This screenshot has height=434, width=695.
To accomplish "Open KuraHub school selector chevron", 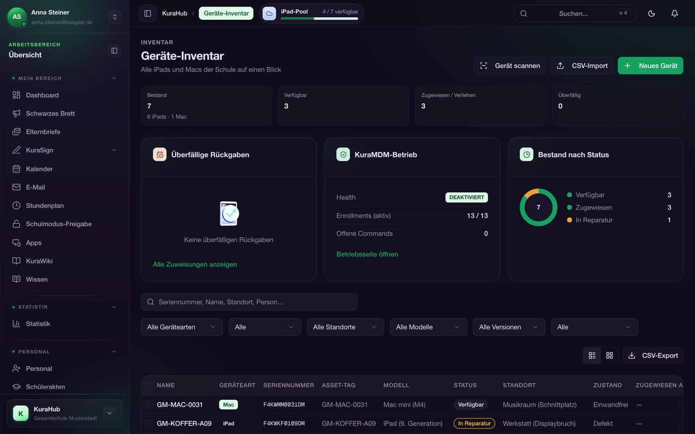I will (x=110, y=413).
